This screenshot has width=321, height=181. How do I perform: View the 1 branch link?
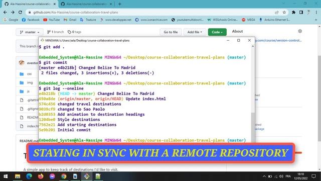56,32
